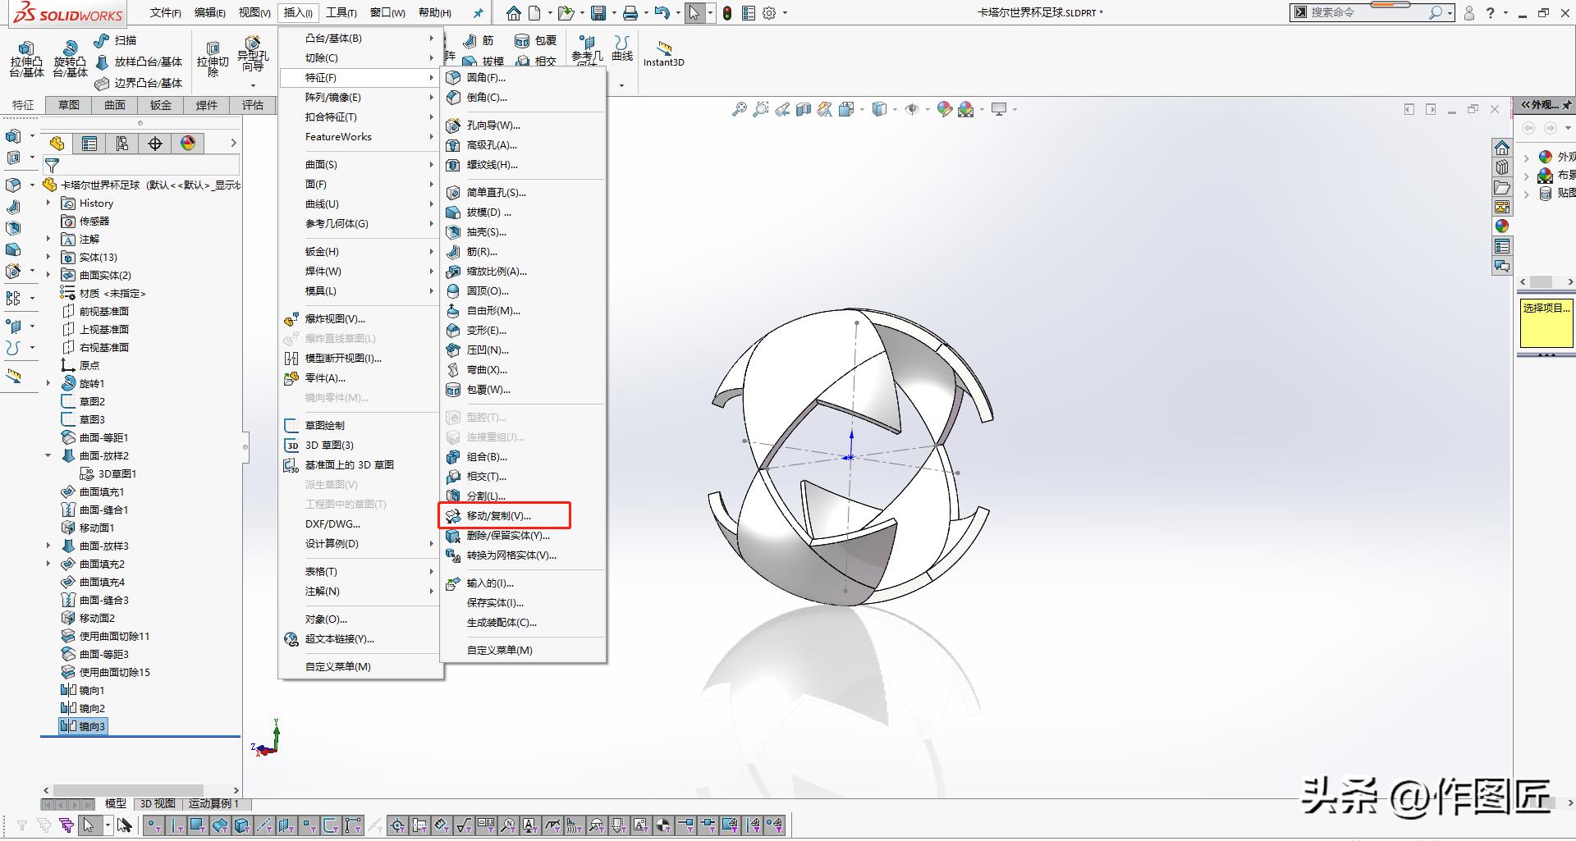Image resolution: width=1576 pixels, height=841 pixels.
Task: Expand the 实体(13) folder in tree
Action: tap(48, 258)
